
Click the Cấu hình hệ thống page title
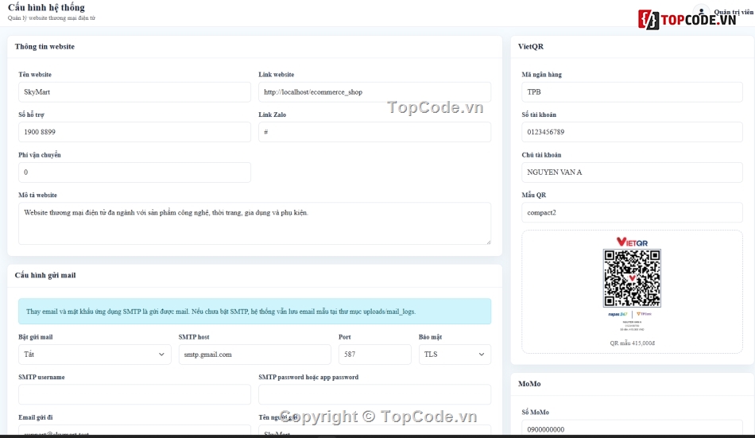click(x=46, y=7)
